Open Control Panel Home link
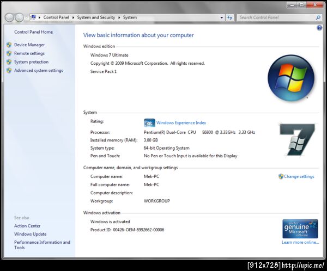 coord(33,32)
